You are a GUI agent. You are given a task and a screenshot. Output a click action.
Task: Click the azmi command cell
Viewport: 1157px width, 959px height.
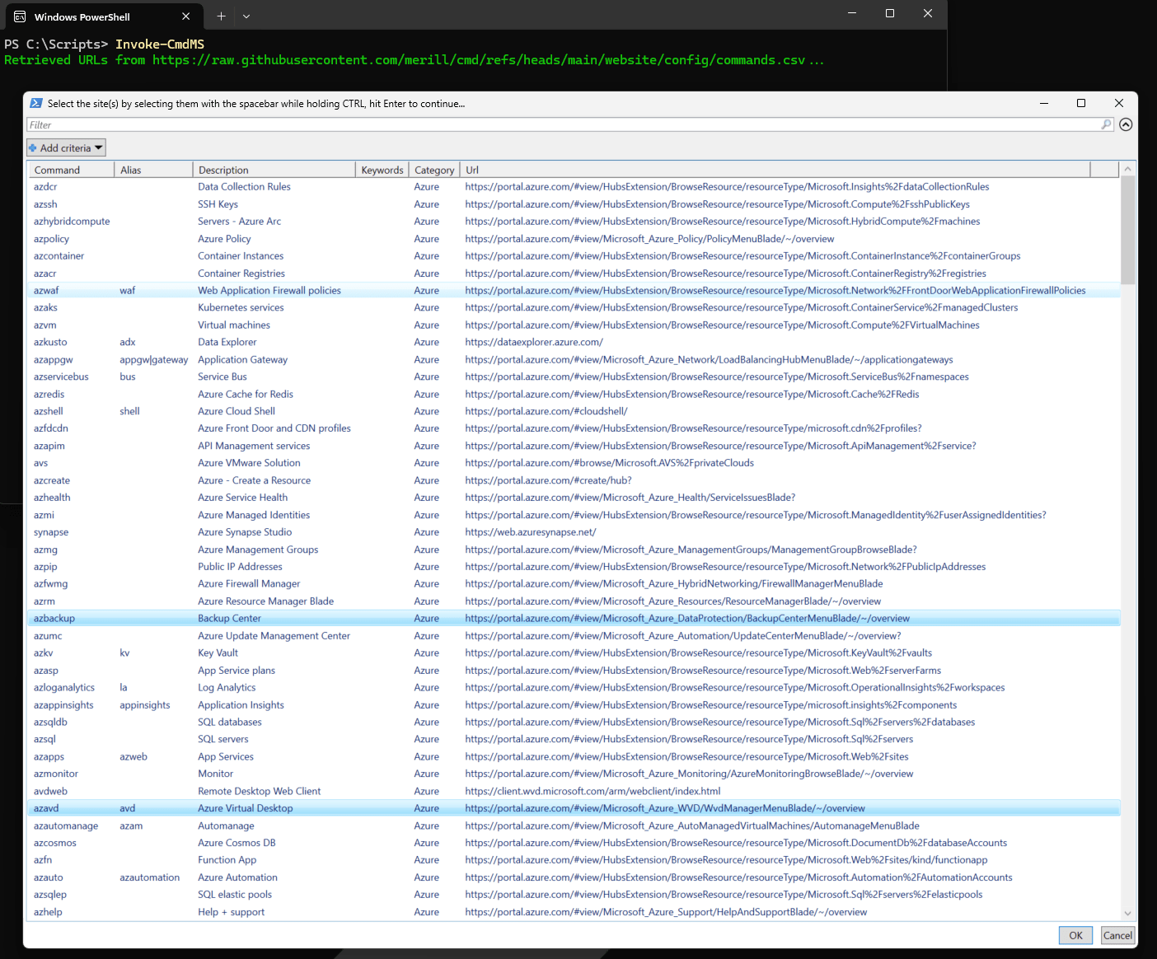pyautogui.click(x=44, y=515)
